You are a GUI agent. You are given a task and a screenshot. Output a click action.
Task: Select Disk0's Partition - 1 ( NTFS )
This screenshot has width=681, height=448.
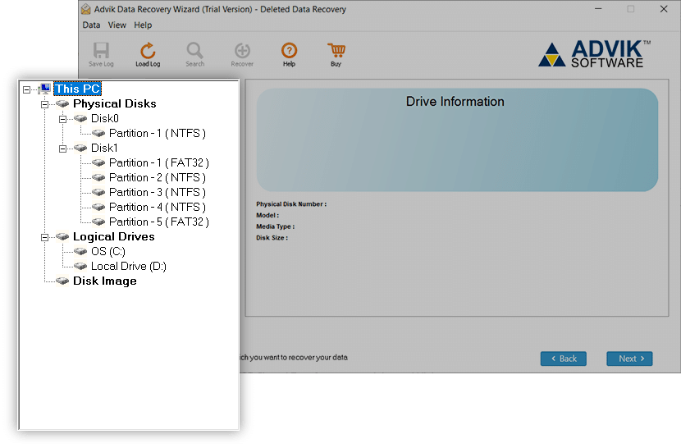point(158,134)
